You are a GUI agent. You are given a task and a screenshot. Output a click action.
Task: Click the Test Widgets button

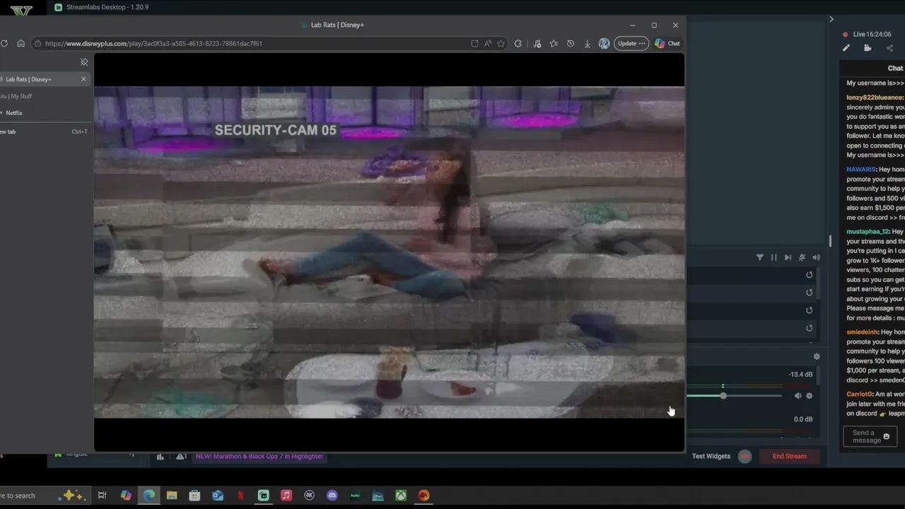(x=711, y=456)
